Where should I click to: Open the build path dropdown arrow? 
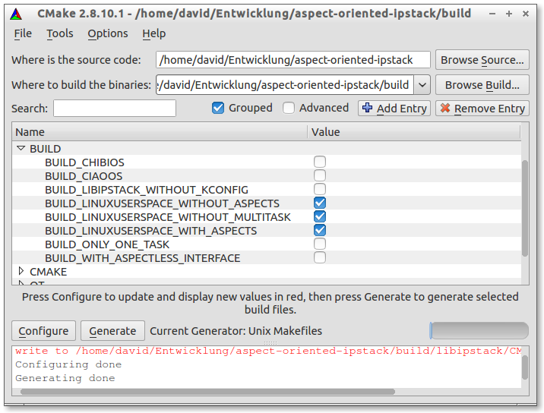click(x=422, y=85)
